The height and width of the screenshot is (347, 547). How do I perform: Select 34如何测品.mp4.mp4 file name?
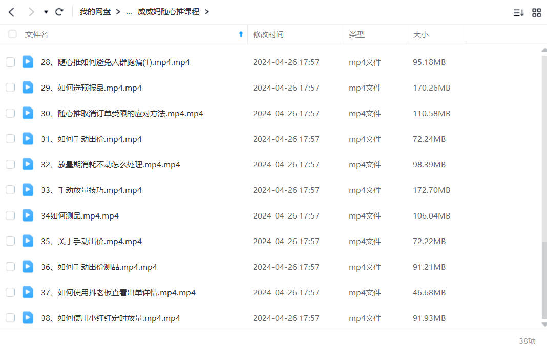80,216
